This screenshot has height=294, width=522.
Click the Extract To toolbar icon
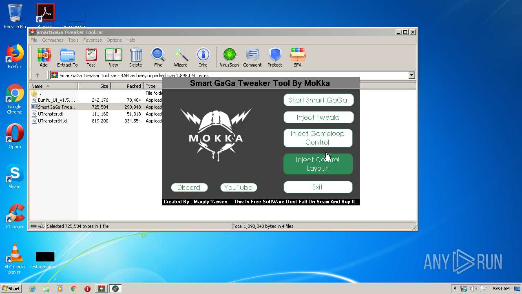click(x=67, y=57)
